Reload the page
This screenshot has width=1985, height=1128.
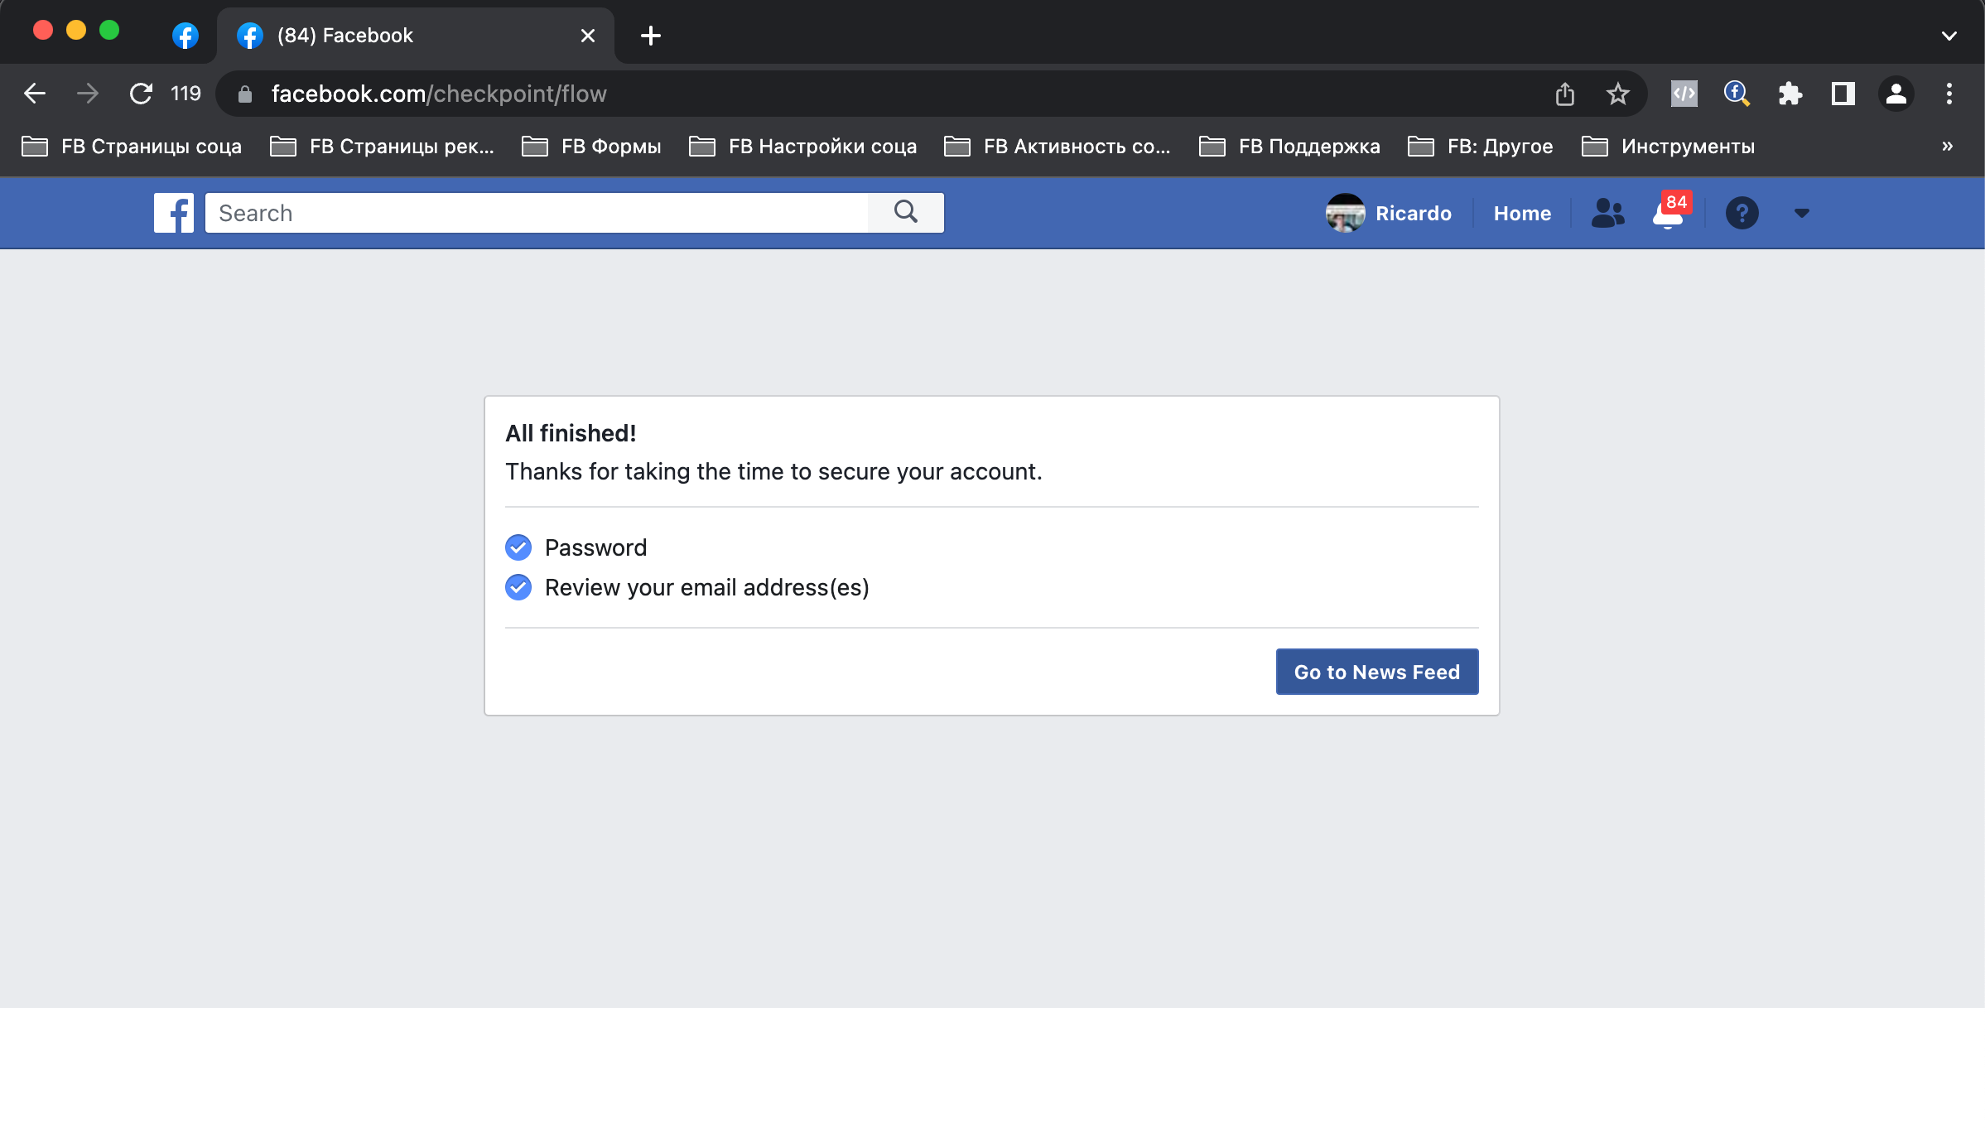coord(141,94)
